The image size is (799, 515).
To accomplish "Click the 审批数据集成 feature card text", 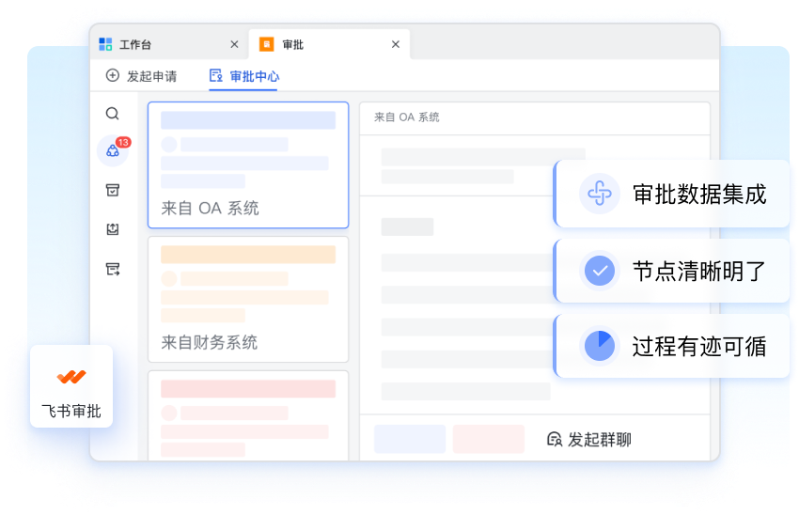I will [699, 195].
